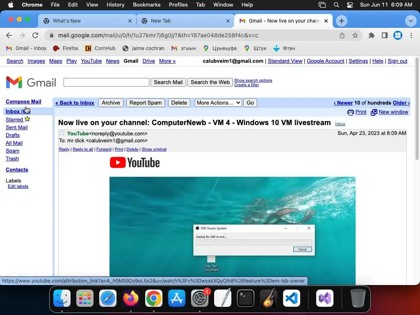
Task: Go to the Older message link
Action: [401, 103]
